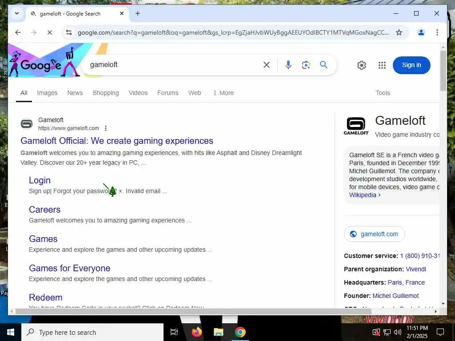
Task: Start voice search with microphone icon
Action: [x=288, y=65]
